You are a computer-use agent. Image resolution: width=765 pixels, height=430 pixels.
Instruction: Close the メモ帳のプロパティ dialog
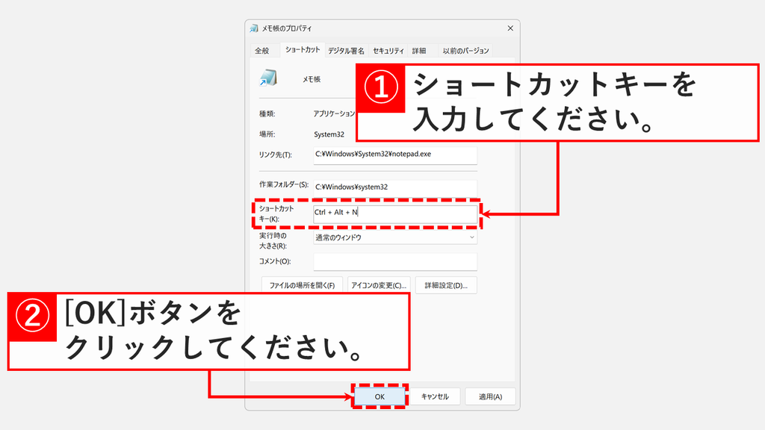pyautogui.click(x=510, y=28)
